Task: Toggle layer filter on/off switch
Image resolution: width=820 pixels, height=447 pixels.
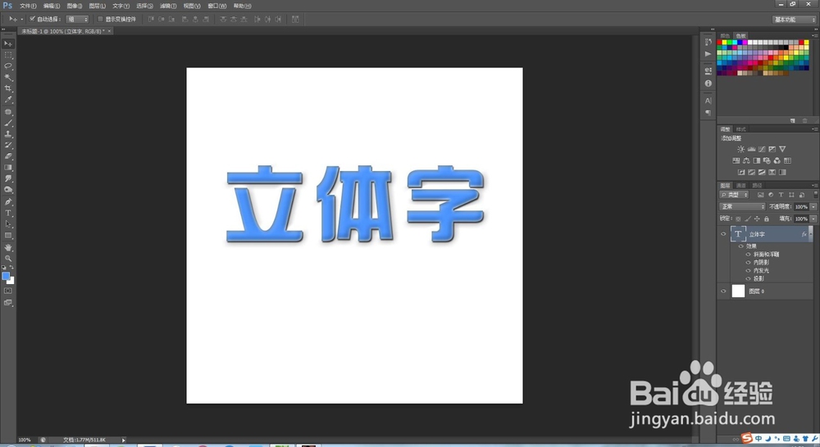Action: coord(815,194)
